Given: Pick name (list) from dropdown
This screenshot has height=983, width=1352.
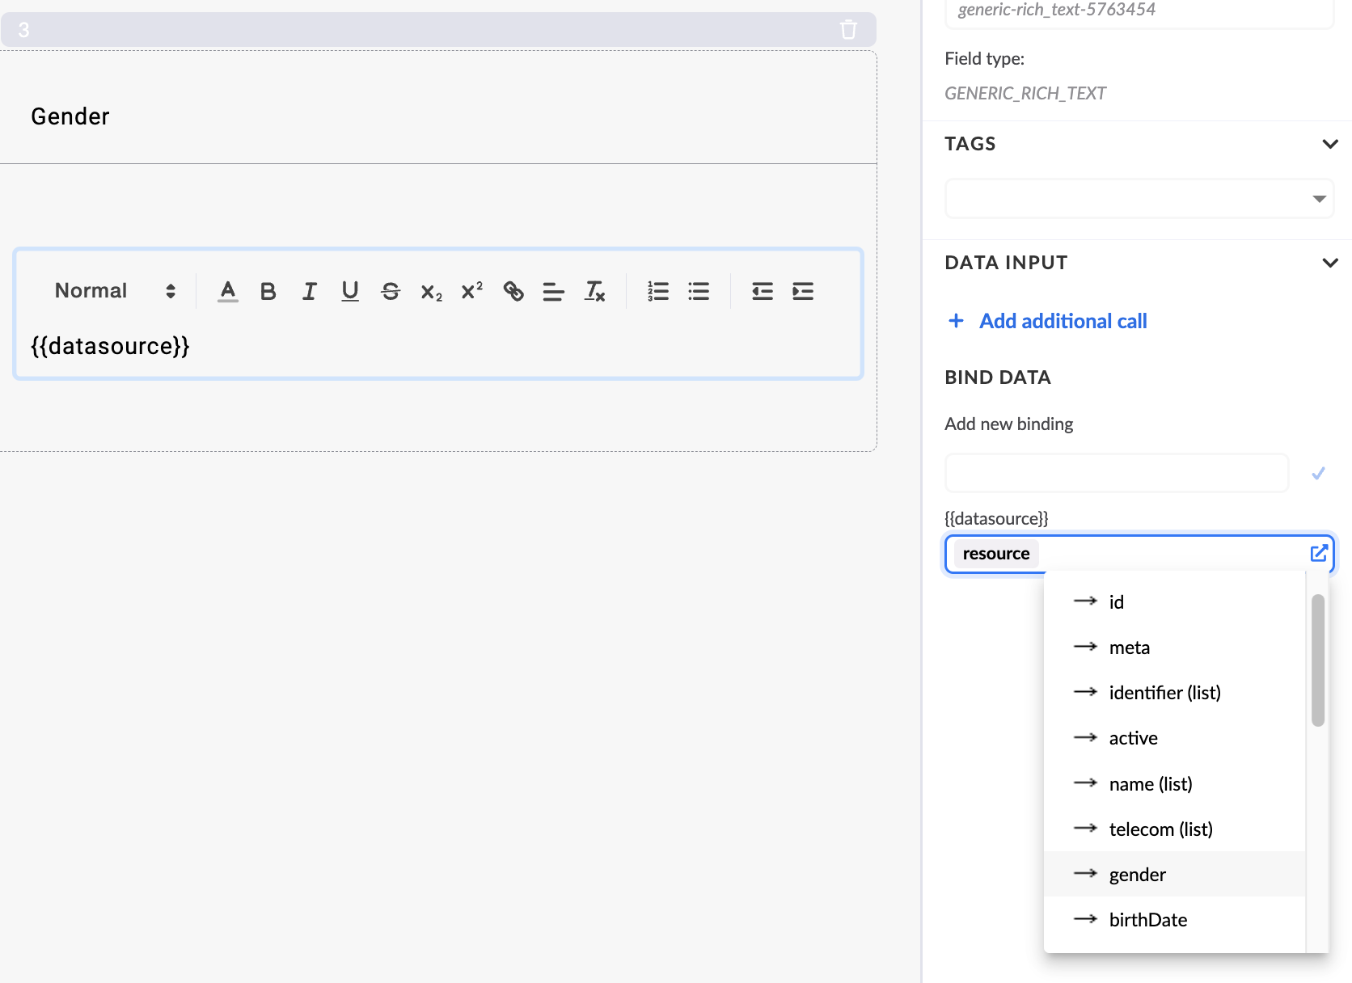Looking at the screenshot, I should tap(1175, 784).
